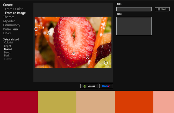The width and height of the screenshot is (174, 113).
Task: Open the Flickr image import button
Action: click(x=106, y=86)
